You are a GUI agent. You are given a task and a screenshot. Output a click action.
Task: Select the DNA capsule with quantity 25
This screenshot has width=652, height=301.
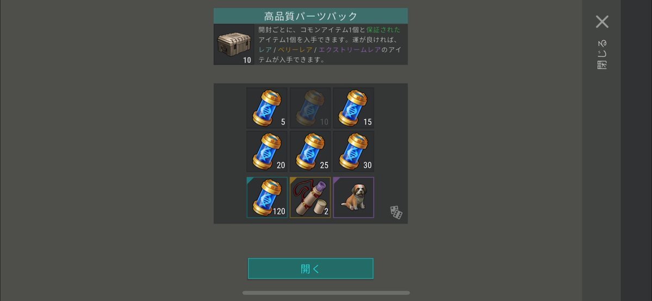[310, 152]
